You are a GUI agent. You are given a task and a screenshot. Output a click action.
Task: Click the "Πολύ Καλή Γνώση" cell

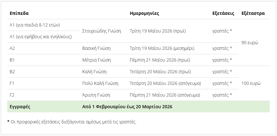click(100, 83)
